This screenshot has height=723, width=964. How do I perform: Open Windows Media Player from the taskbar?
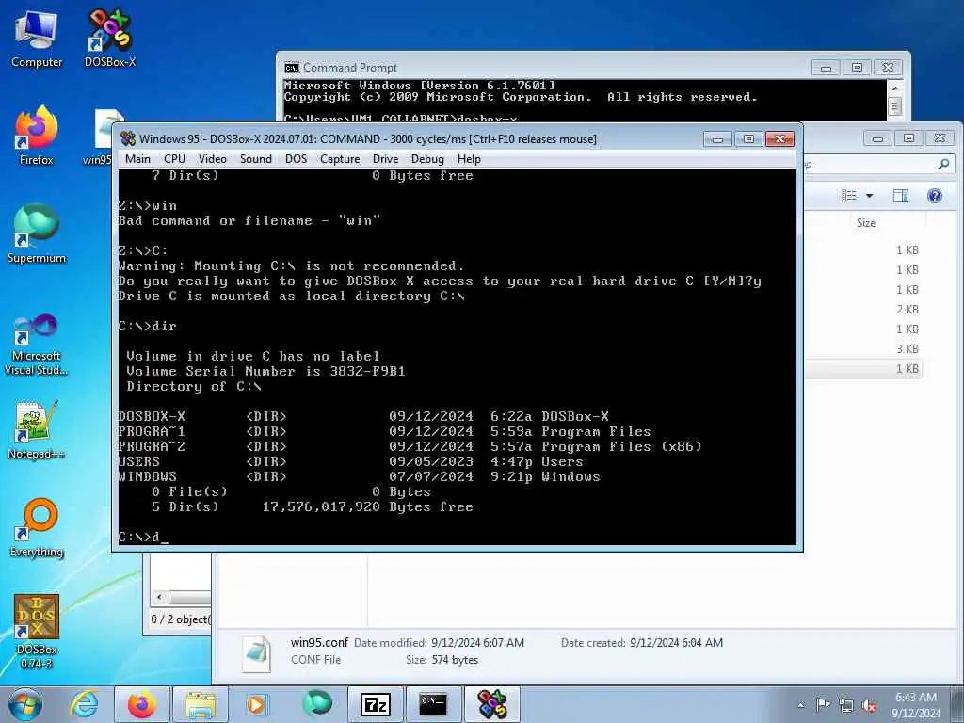tap(256, 704)
